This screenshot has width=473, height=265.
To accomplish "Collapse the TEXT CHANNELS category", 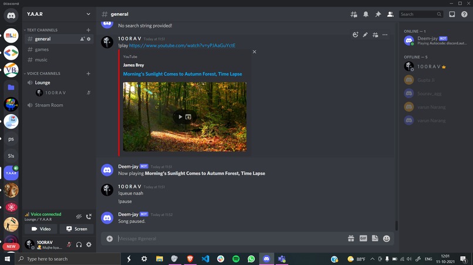I will 40,30.
